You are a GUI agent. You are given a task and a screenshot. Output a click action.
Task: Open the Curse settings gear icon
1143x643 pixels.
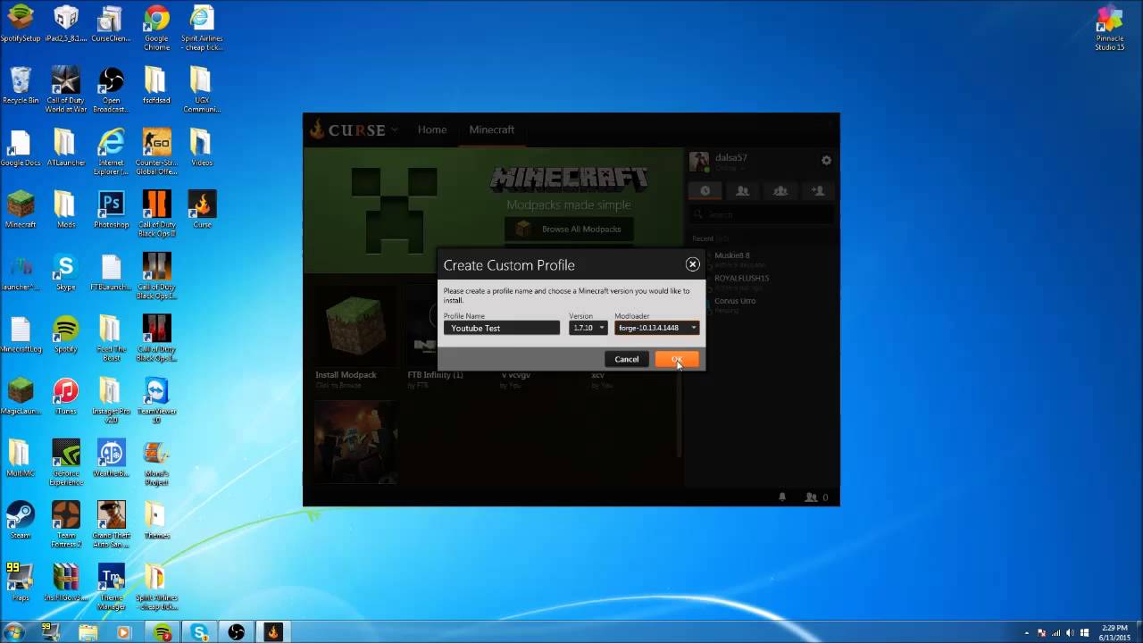826,160
